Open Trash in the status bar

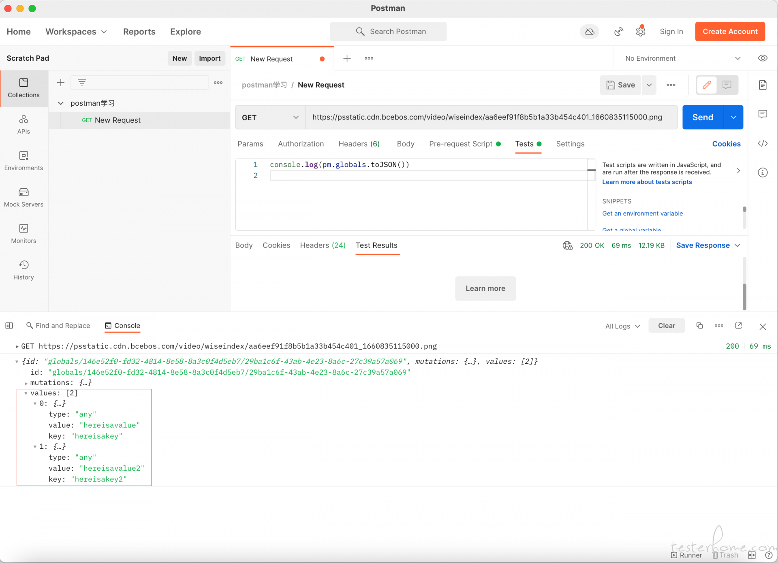pos(725,555)
